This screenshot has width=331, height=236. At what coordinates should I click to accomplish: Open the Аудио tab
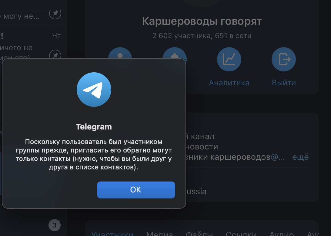[x=282, y=234]
